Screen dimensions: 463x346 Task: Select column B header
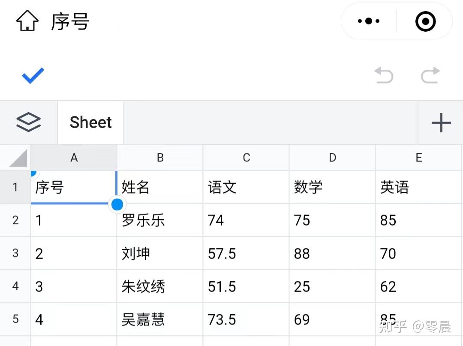pos(160,158)
